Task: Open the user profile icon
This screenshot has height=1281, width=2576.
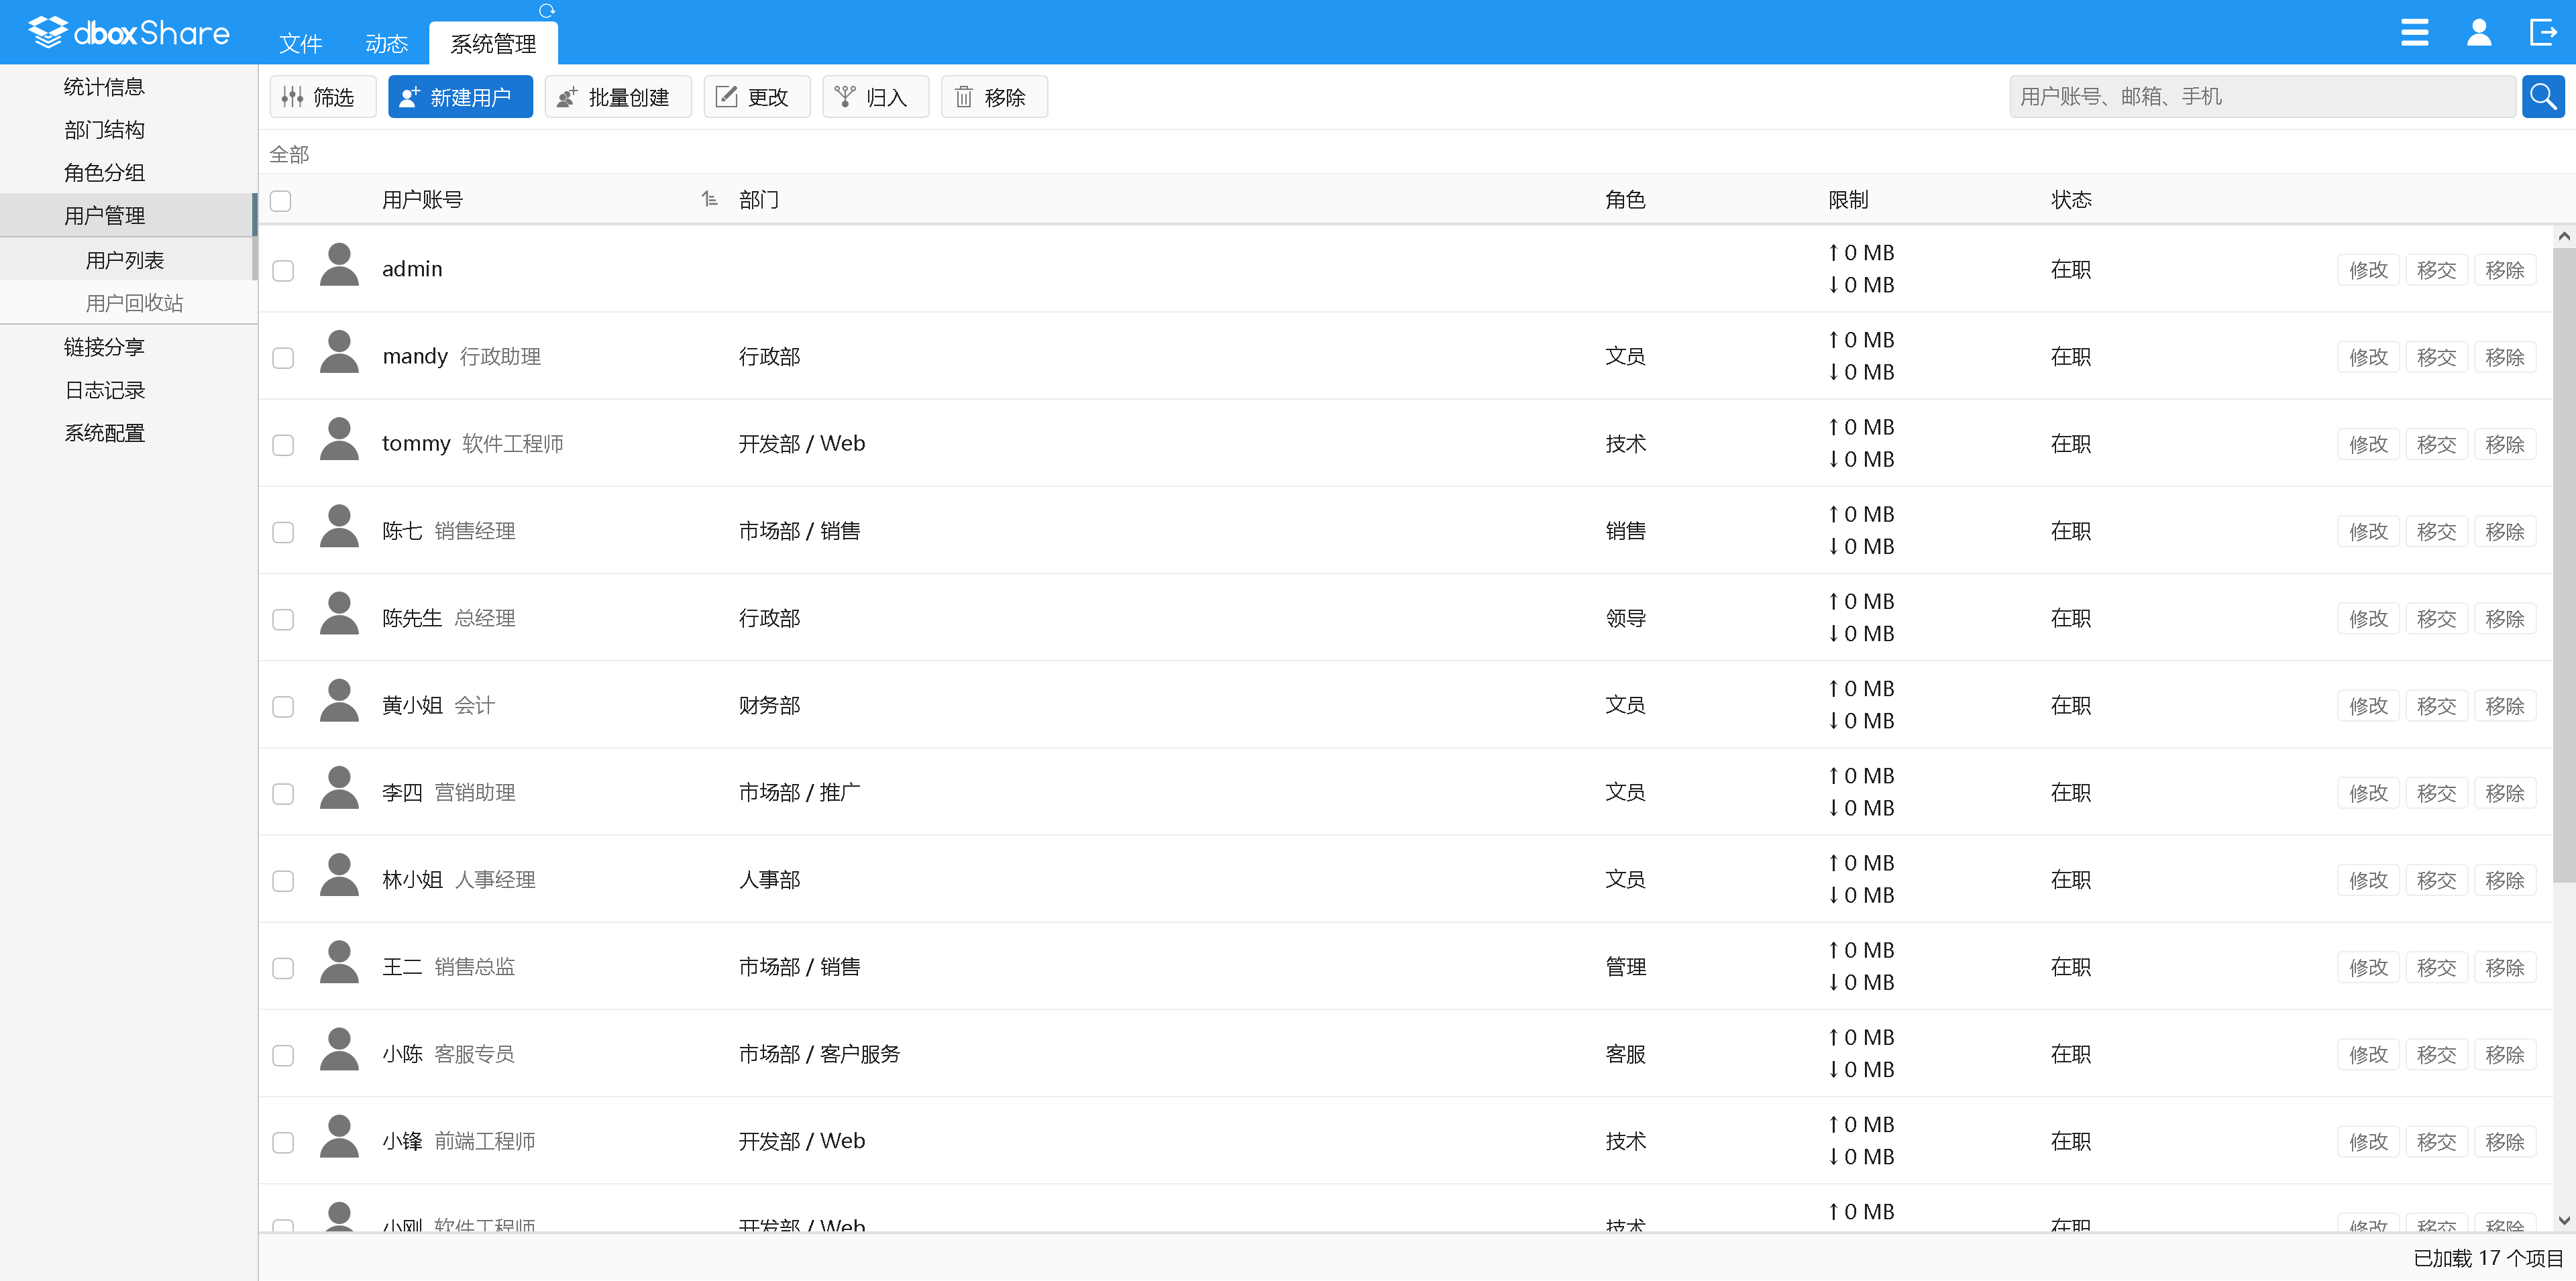Action: click(2479, 33)
